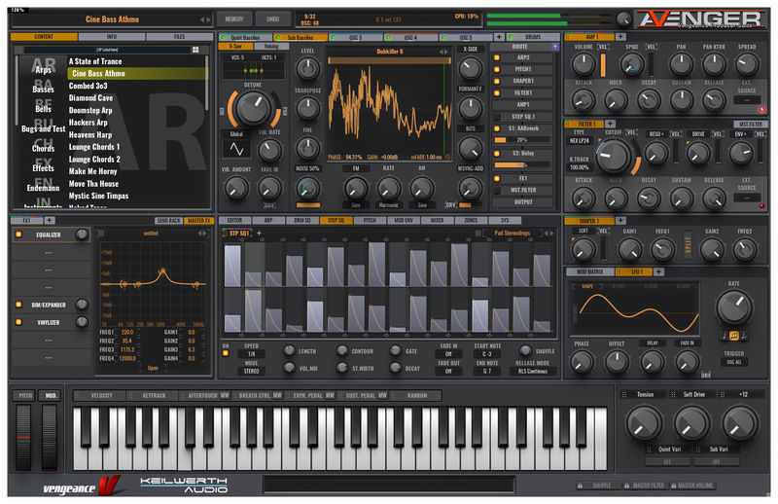Click the Tension macro knob

coord(644,423)
